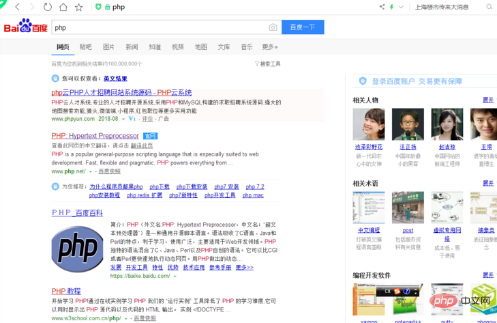Expand the 相关人物 section with 展开

[489, 100]
